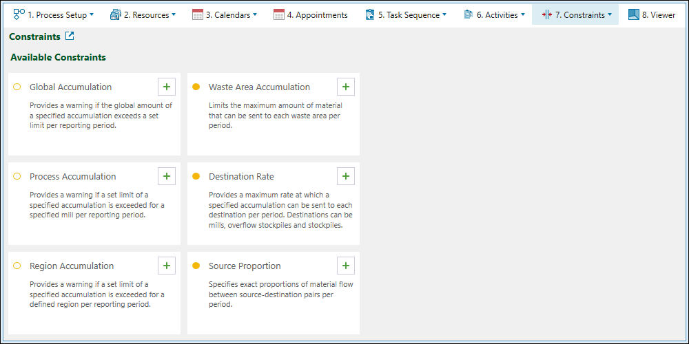The image size is (689, 344).
Task: Click the Destination Rate description text
Action: click(281, 210)
